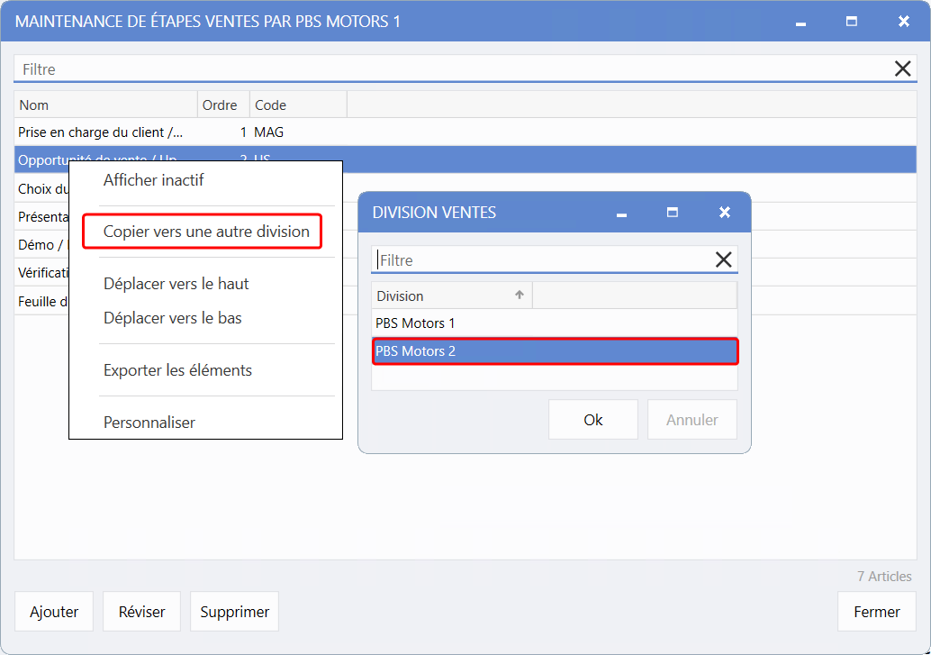
Task: Choose 'Afficher inactif' from context menu
Action: [154, 180]
